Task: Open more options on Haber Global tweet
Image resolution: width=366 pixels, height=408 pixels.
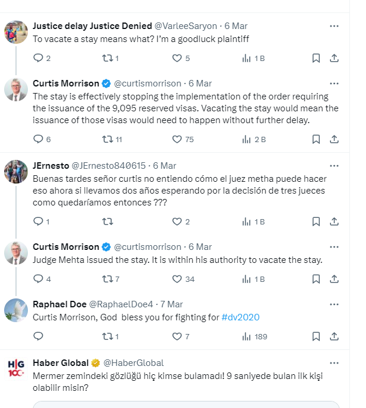Action: [334, 363]
